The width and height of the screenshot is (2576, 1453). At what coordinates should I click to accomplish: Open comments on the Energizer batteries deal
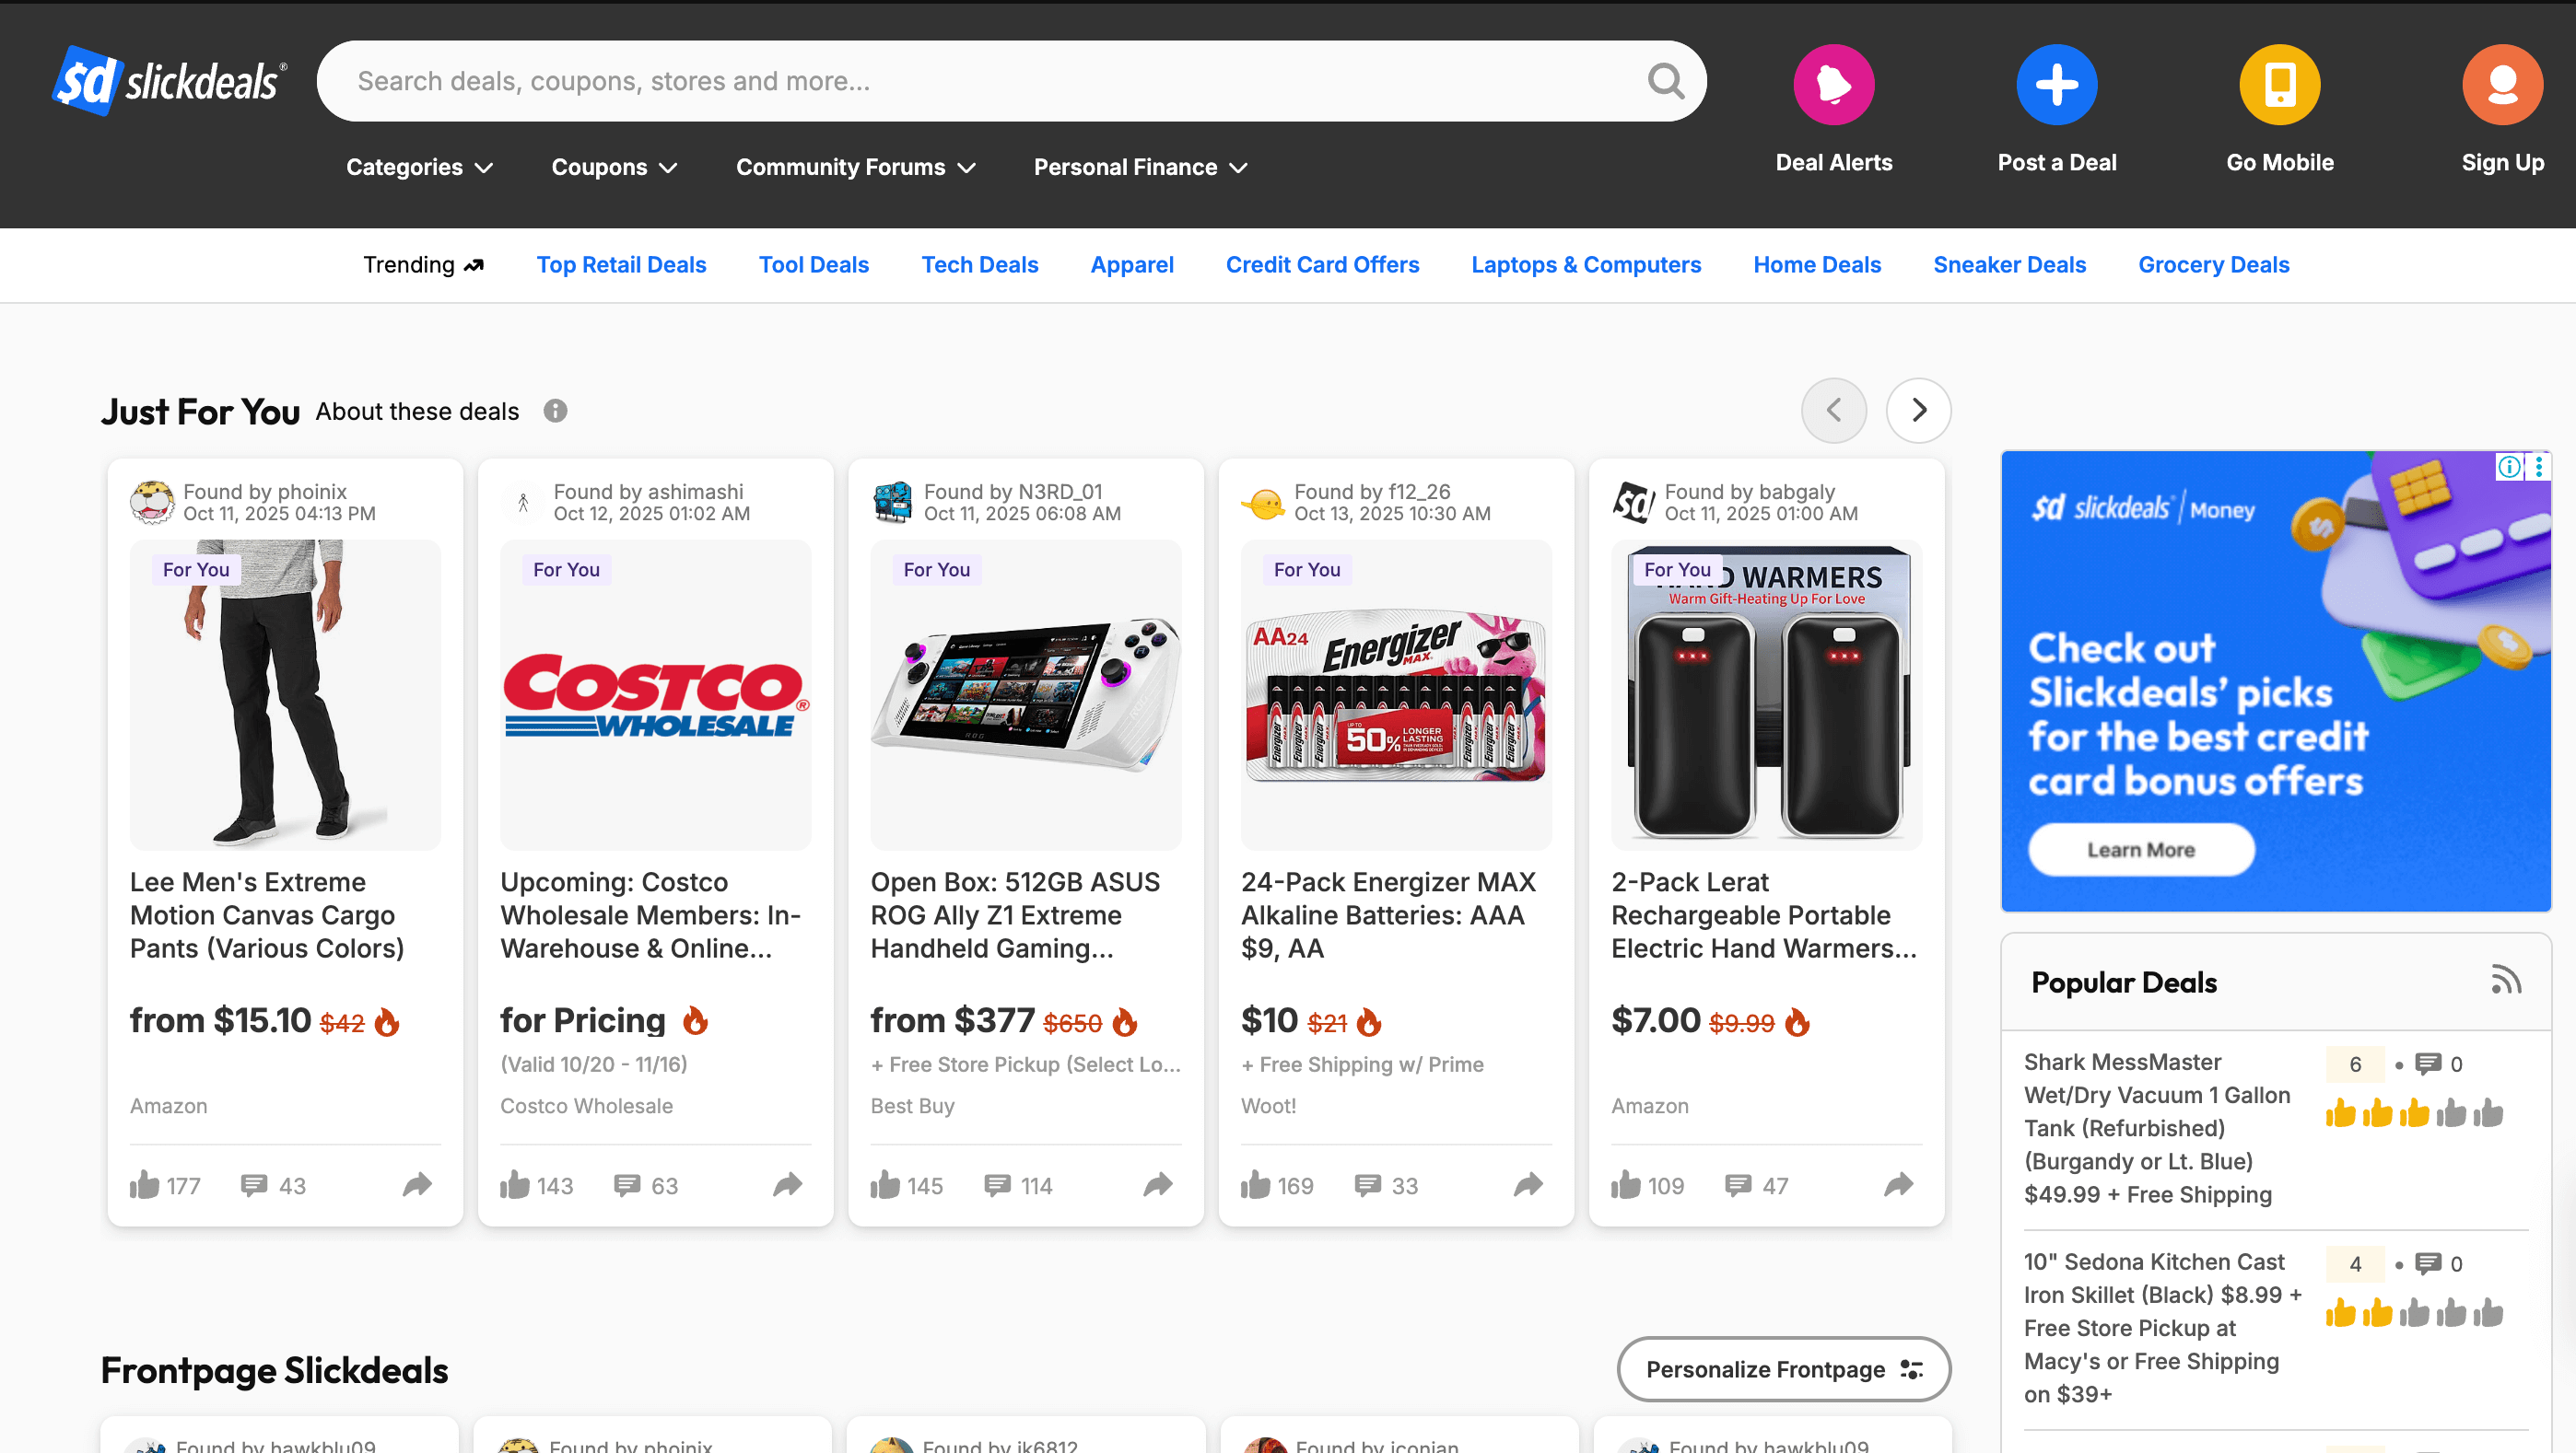tap(1367, 1185)
